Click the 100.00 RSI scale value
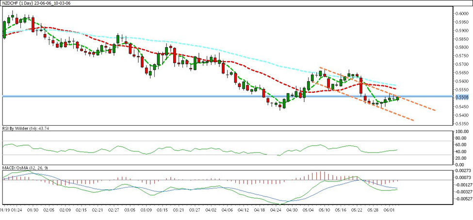 pyautogui.click(x=461, y=132)
